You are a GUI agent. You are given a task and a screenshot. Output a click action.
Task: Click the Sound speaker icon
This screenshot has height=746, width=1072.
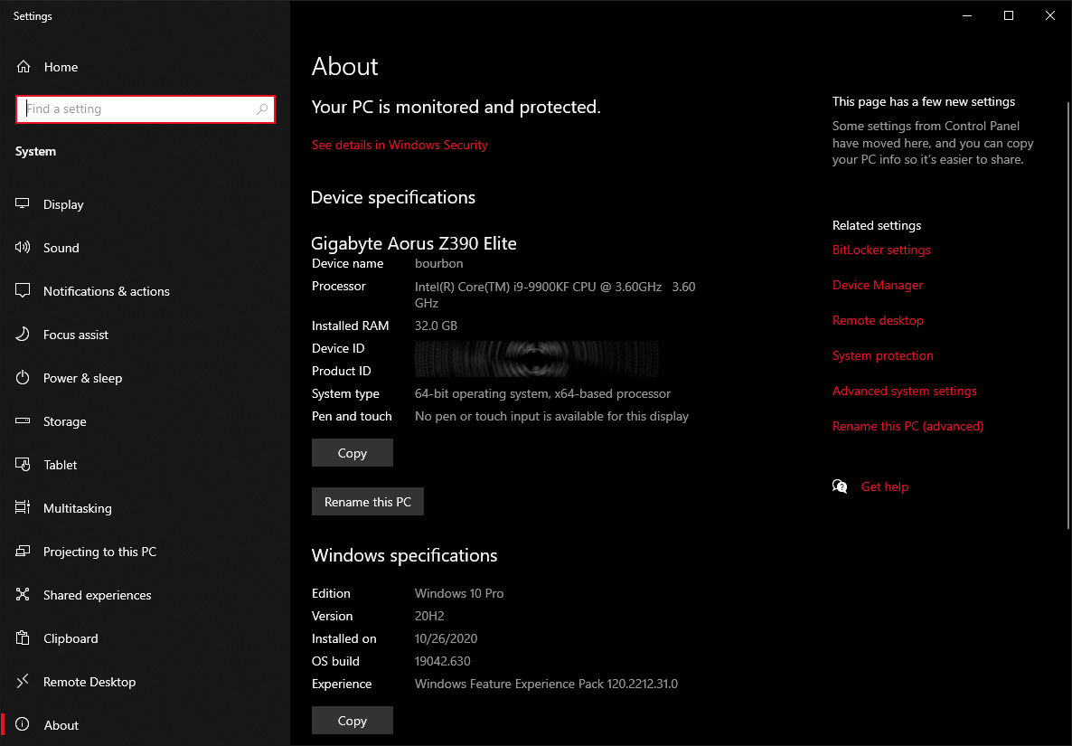[23, 248]
